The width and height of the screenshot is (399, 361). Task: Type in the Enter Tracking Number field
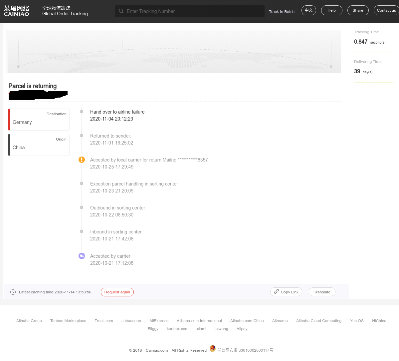click(x=193, y=11)
